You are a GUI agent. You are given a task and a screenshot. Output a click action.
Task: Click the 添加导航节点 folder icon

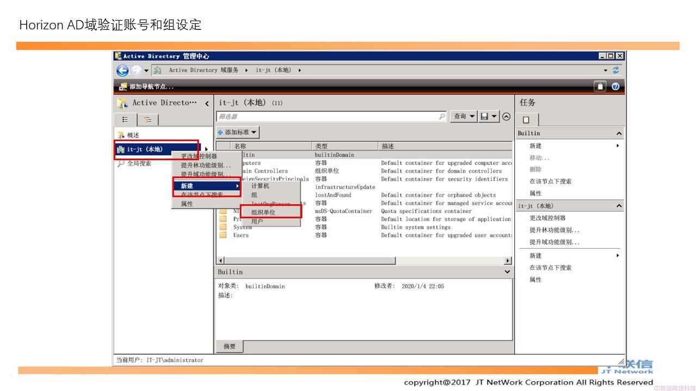pos(123,86)
